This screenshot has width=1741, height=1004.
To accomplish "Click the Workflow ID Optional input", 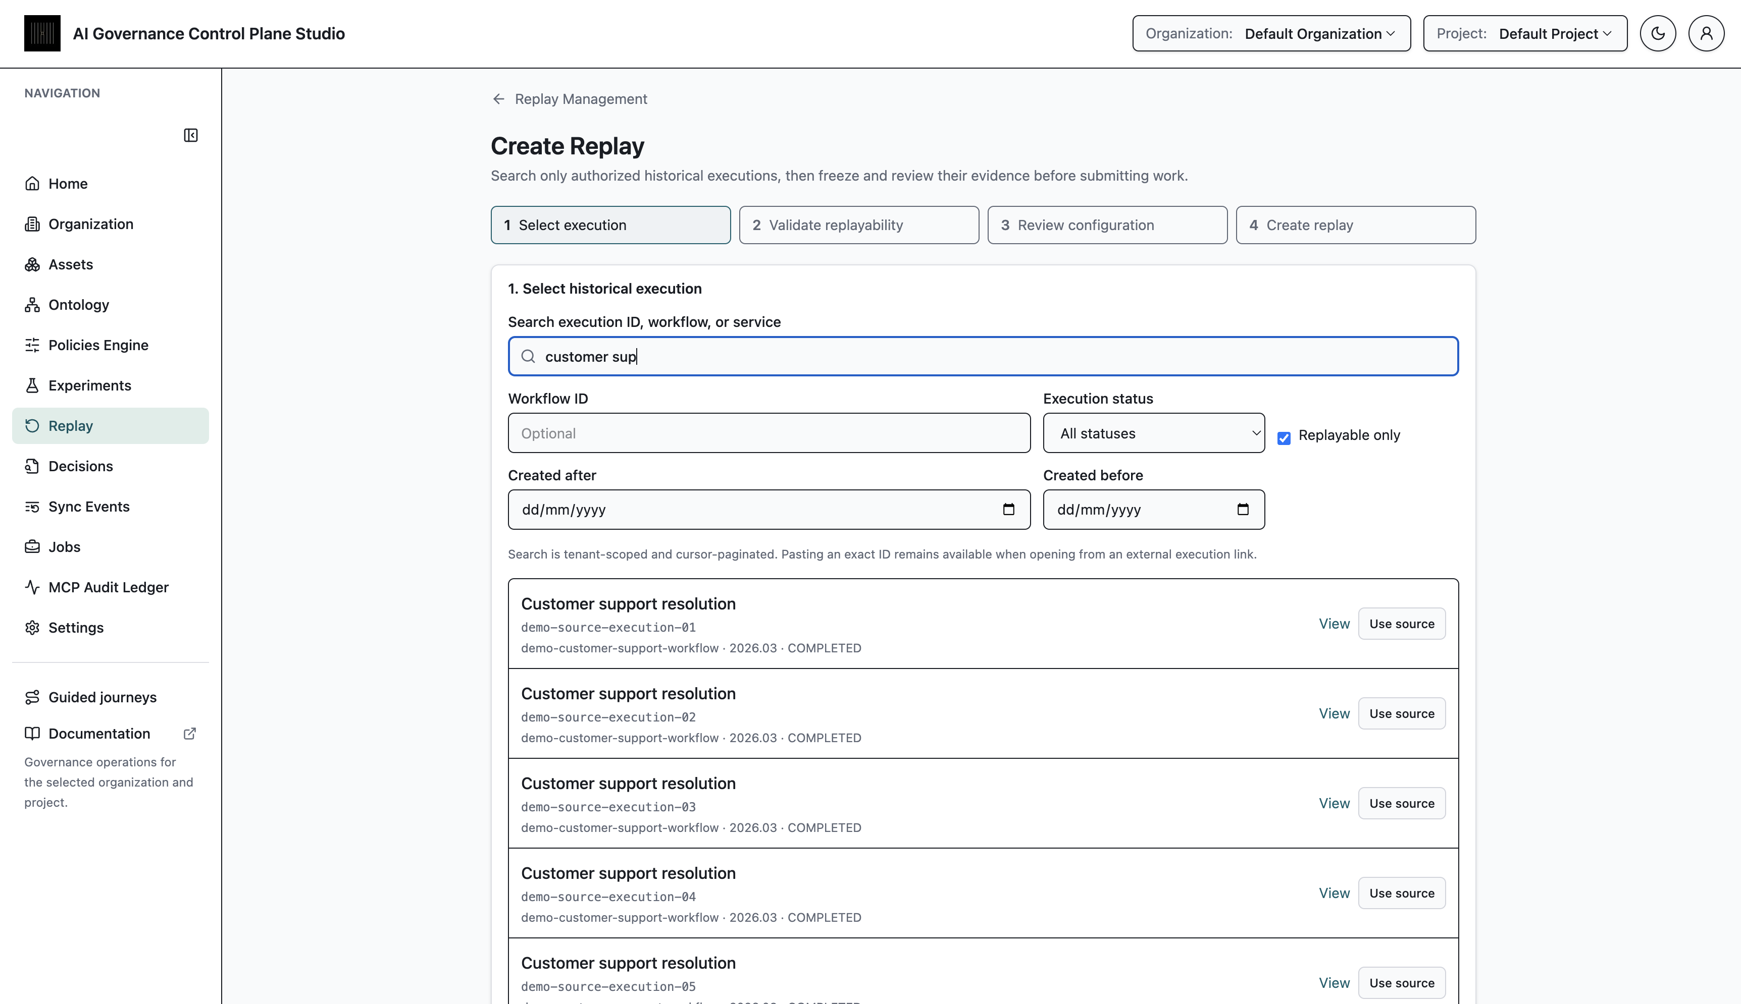I will 769,433.
